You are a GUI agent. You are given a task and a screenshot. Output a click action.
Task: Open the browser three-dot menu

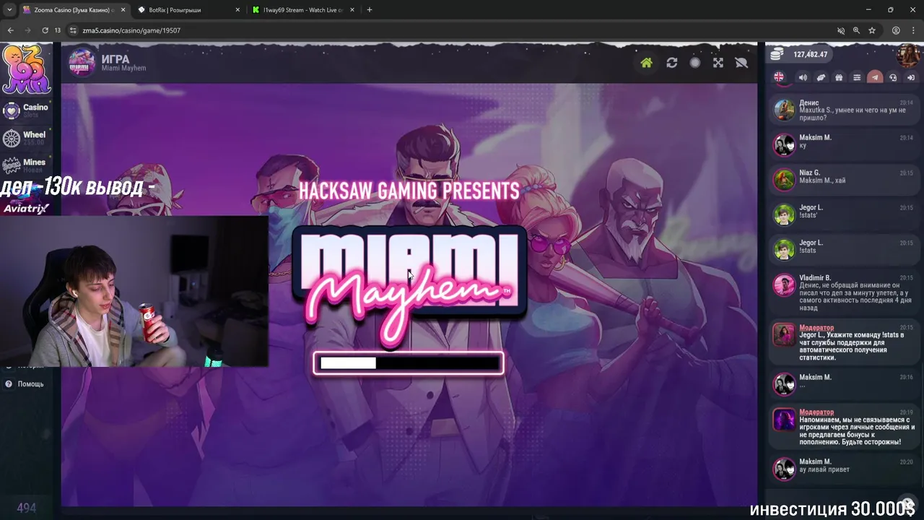pos(914,30)
